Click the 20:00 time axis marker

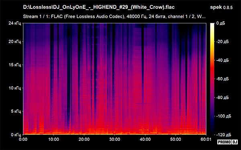[x=84, y=140]
